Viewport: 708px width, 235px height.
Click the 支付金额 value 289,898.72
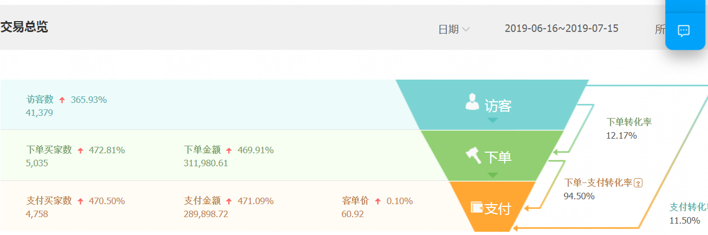click(x=206, y=214)
